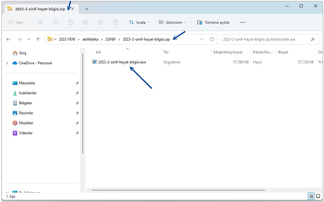
Task: Expand the OneDrive - Personal tree node
Action: [7, 63]
